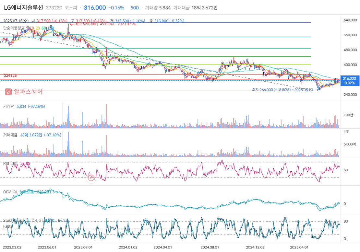Click volume panel label 거래량 5,834 (-97.16%)
Image resolution: width=360 pixels, height=252 pixels.
(x=24, y=106)
